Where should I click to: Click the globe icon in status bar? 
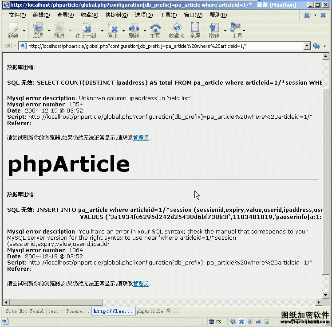233,322
